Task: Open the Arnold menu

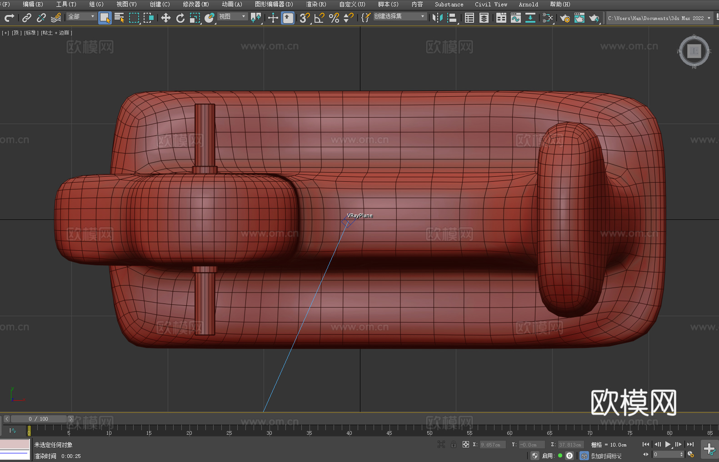Action: tap(528, 4)
